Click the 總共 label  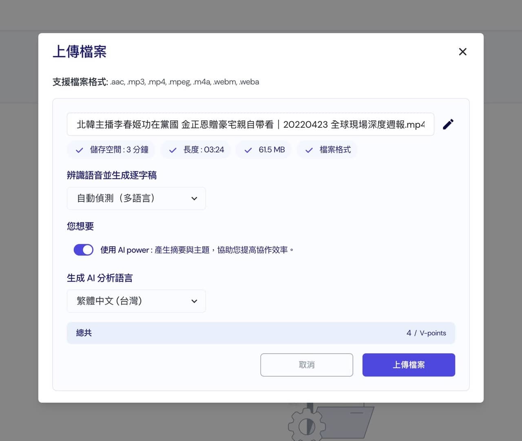tap(84, 333)
